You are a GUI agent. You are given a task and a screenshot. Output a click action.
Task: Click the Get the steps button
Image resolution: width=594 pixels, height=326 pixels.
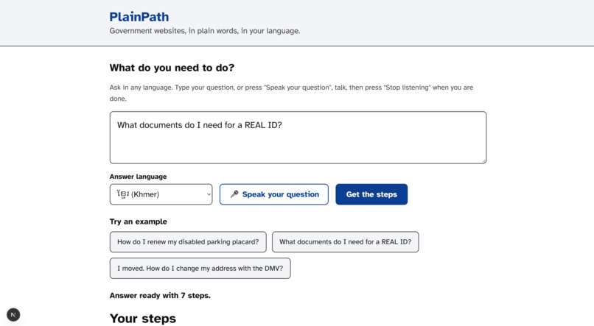click(371, 194)
